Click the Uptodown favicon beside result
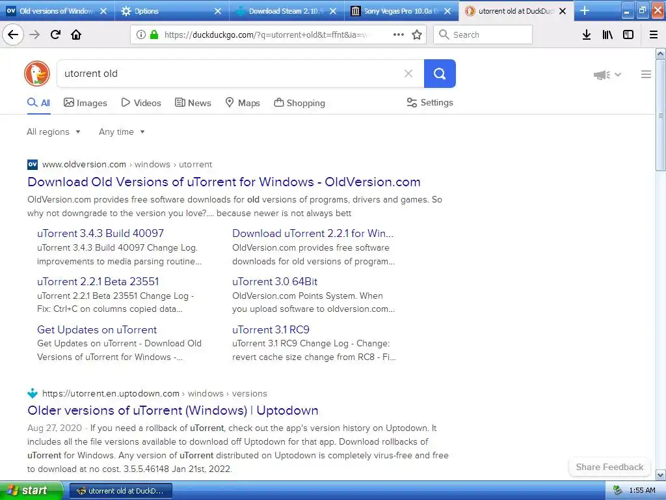The height and width of the screenshot is (500, 666). tap(33, 393)
